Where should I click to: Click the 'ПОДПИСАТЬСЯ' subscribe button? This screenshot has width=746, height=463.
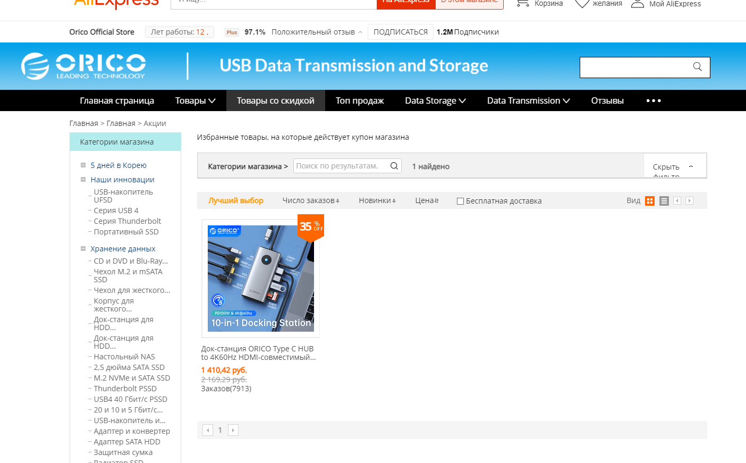pyautogui.click(x=401, y=32)
